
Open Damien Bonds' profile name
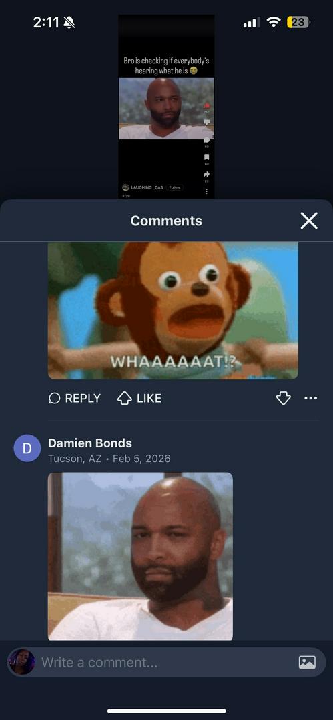click(x=90, y=443)
